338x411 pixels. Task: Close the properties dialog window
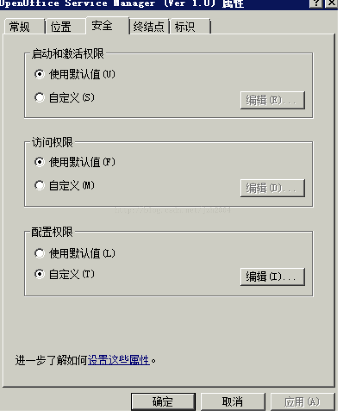331,3
